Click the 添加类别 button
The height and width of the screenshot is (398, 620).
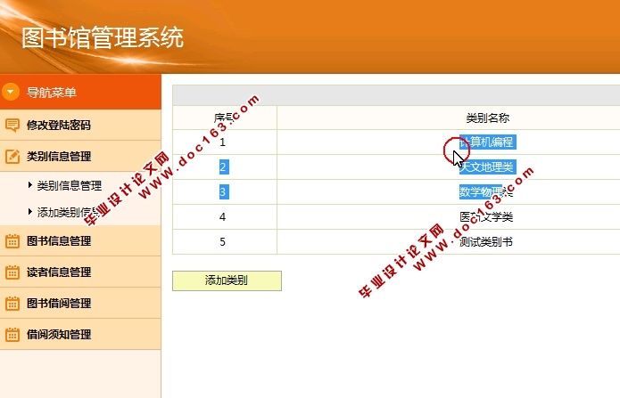[x=227, y=280]
